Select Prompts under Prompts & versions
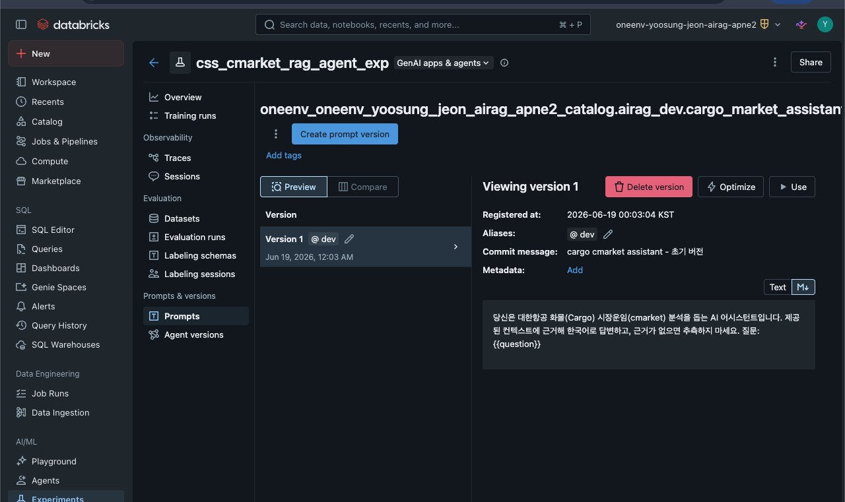Image resolution: width=845 pixels, height=502 pixels. tap(196, 316)
